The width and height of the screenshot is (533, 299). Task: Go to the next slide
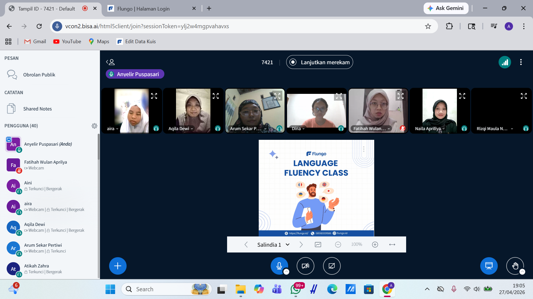tap(301, 244)
